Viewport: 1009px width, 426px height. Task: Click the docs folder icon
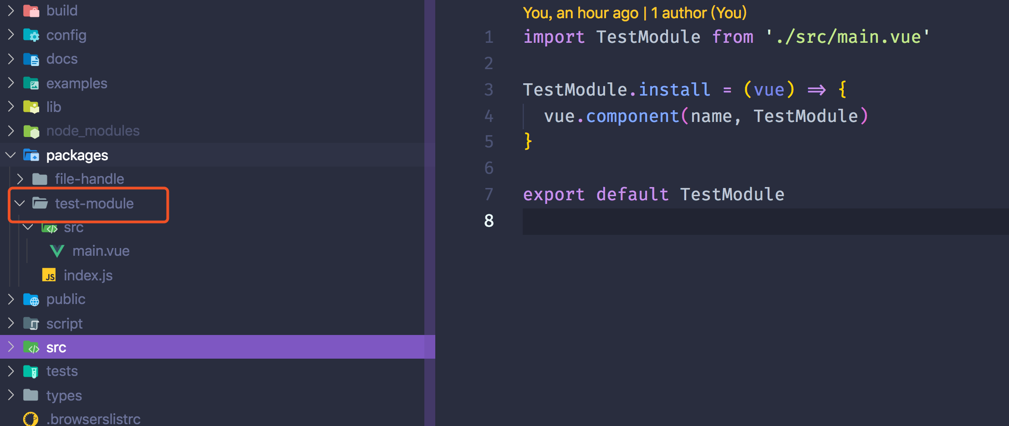pos(31,59)
